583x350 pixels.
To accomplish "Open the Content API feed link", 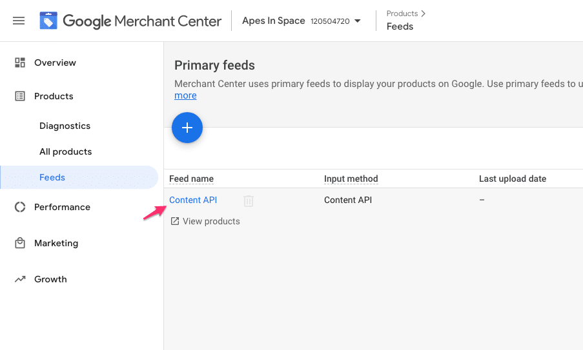I will [x=193, y=200].
